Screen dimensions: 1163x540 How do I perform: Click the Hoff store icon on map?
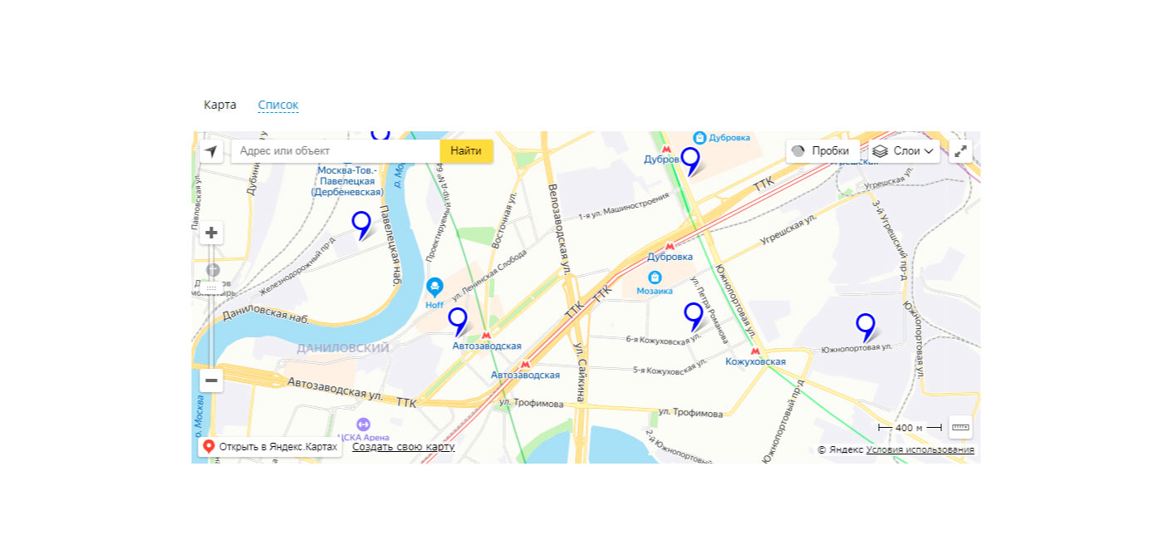[434, 287]
